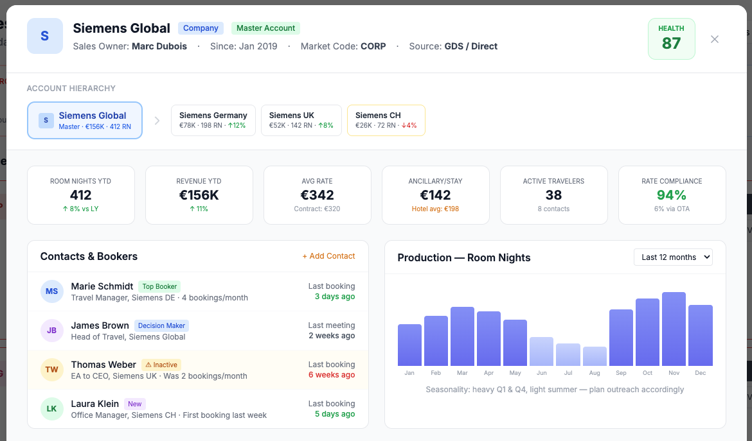This screenshot has width=752, height=441.
Task: Click the Inactive warning badge
Action: (x=161, y=365)
